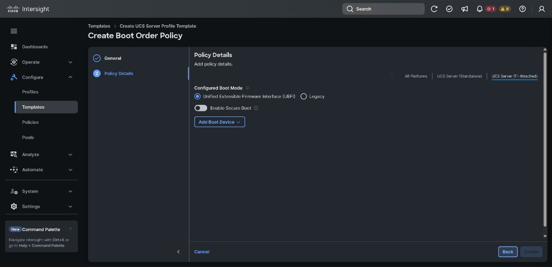Click the search magnifier icon
Viewport: 552px width, 267px height.
(349, 9)
